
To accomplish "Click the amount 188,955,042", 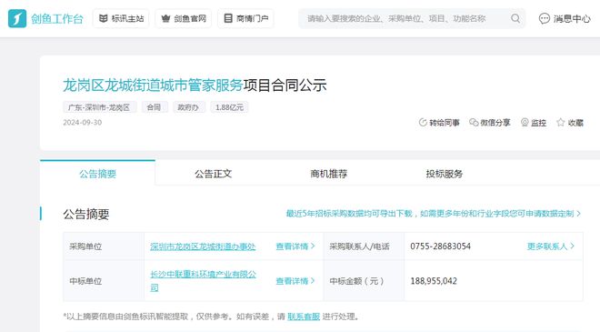I will [434, 281].
